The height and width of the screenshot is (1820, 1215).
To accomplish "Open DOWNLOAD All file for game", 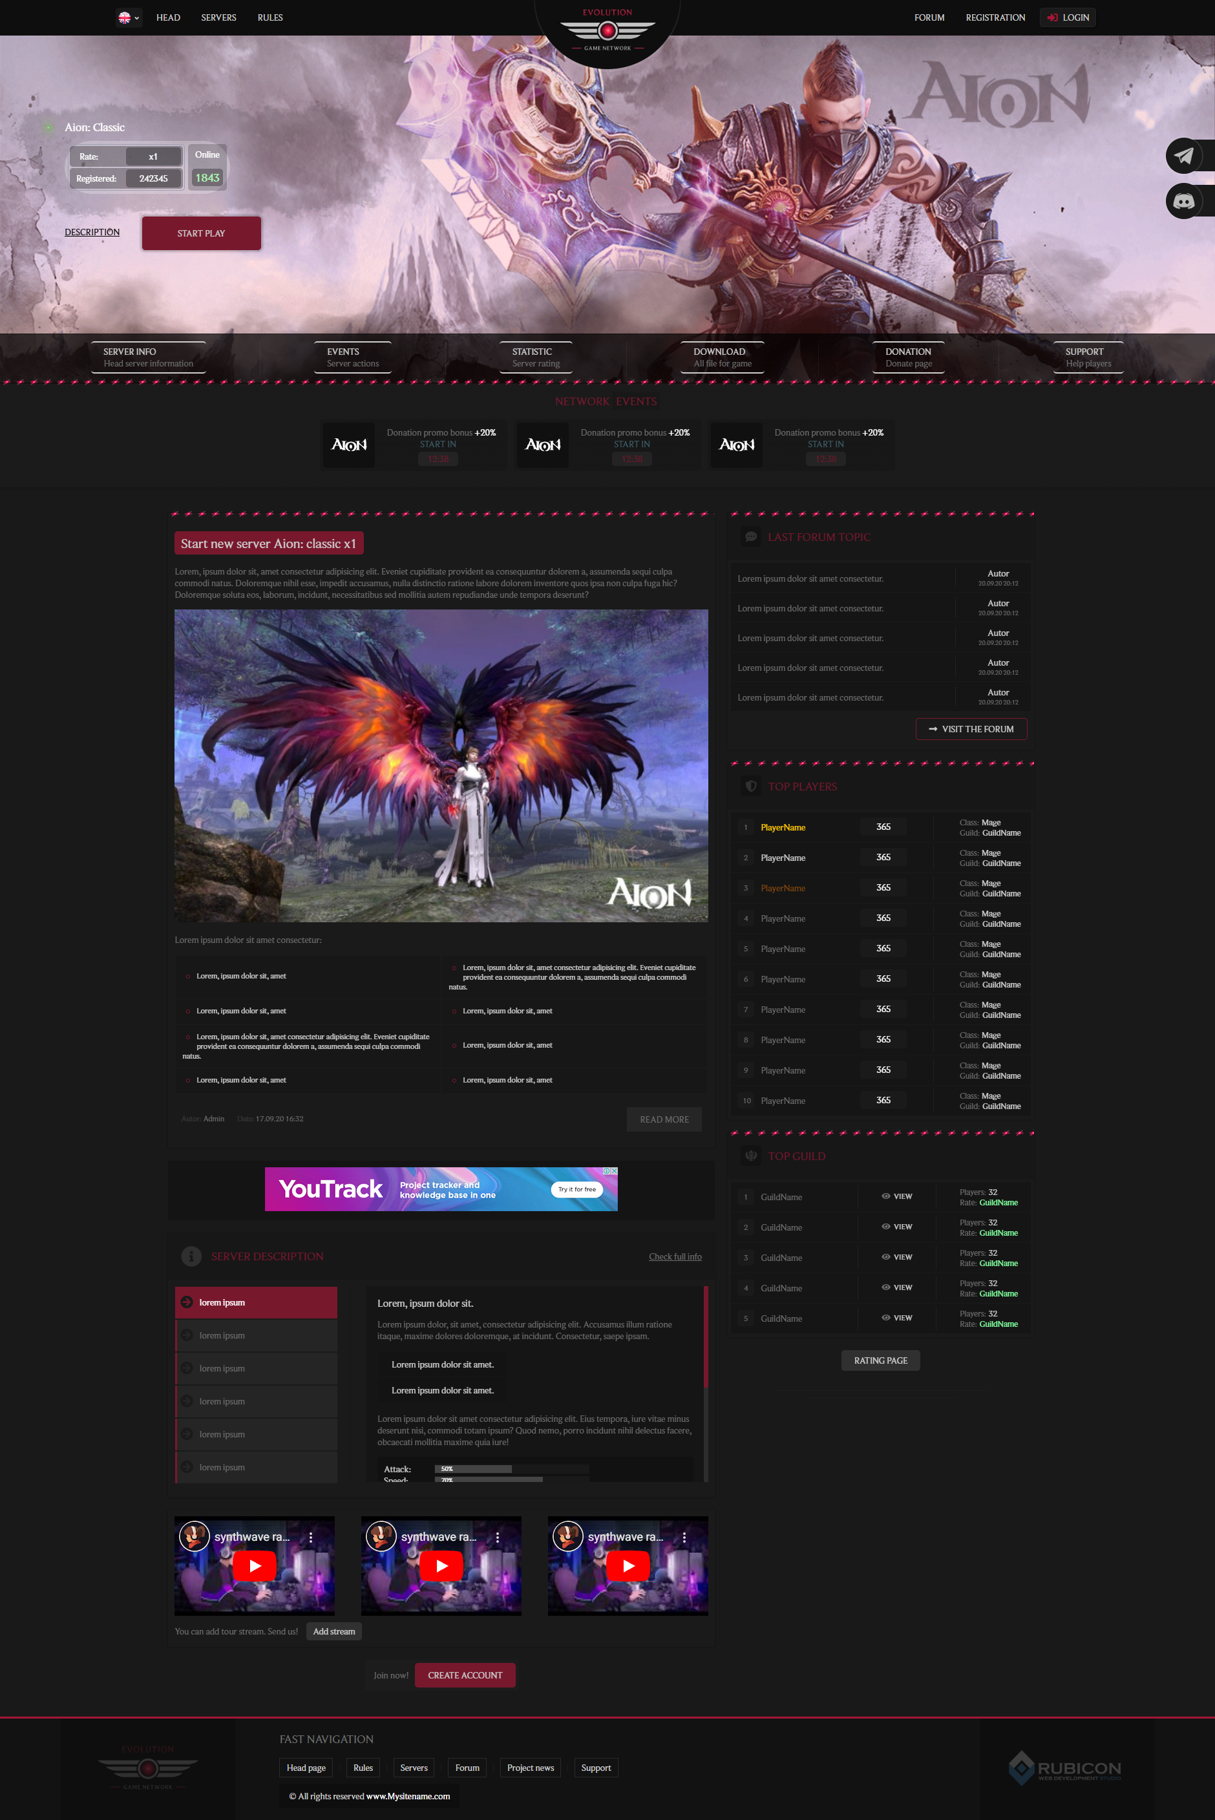I will [x=722, y=357].
